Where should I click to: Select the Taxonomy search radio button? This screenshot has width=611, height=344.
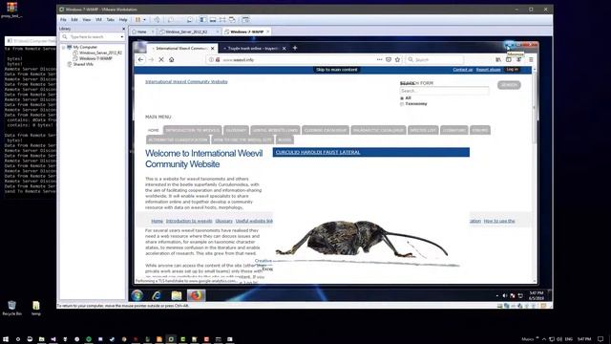click(x=402, y=104)
